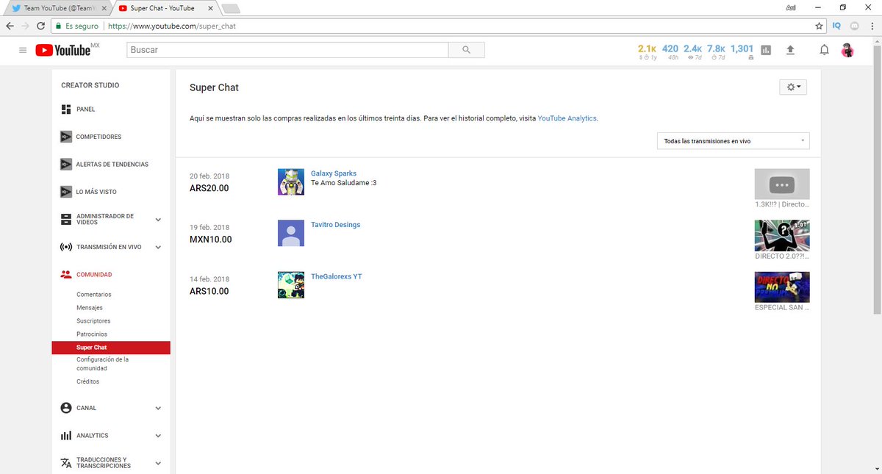Expand Administrador de Videos chevron
Screen dimensions: 882x474
point(158,220)
